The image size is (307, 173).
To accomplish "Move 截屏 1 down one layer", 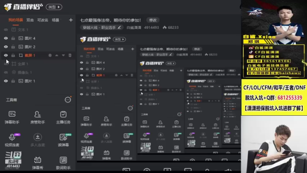I will point(63,55).
